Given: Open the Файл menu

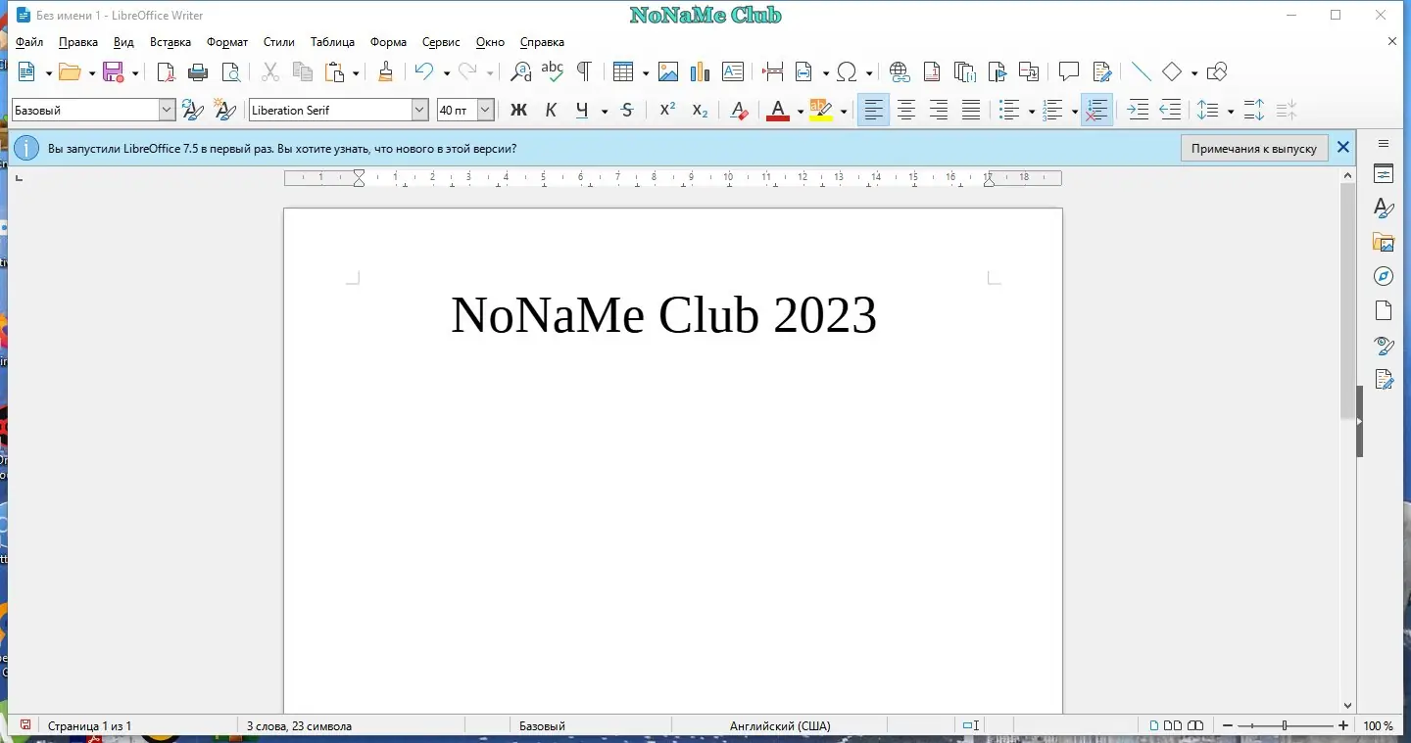Looking at the screenshot, I should (x=29, y=42).
